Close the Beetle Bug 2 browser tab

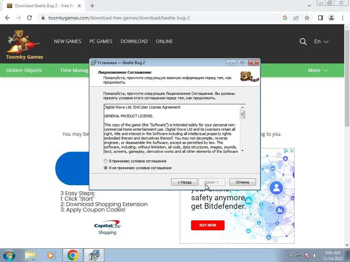point(79,6)
